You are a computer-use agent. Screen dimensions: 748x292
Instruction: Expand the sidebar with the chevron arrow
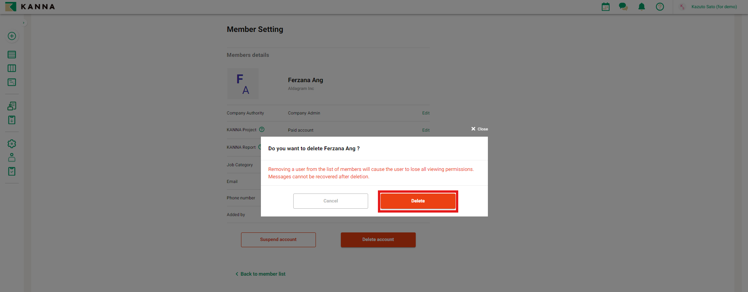coord(24,23)
